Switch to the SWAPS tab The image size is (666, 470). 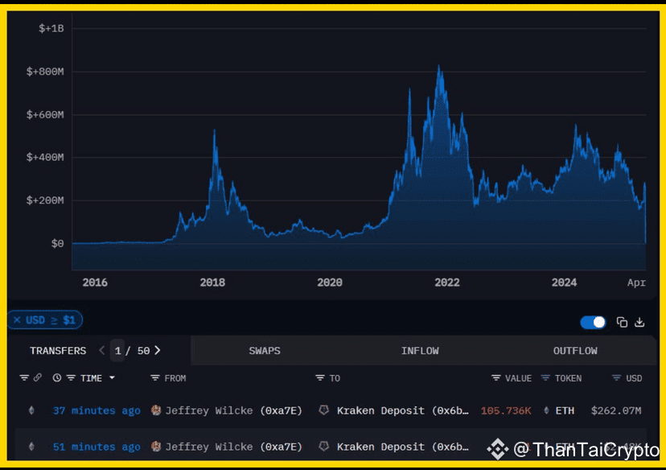[265, 350]
